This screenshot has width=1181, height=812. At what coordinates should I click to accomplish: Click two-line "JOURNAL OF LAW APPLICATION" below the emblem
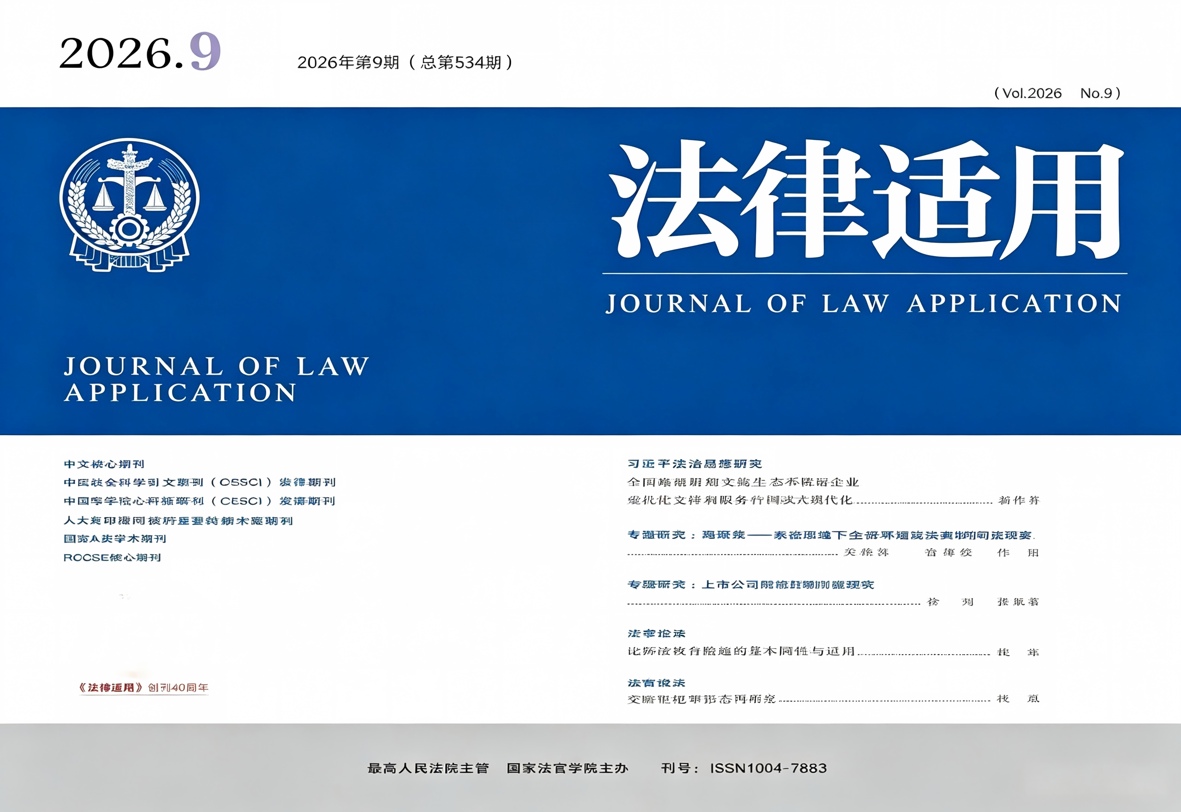(x=216, y=380)
